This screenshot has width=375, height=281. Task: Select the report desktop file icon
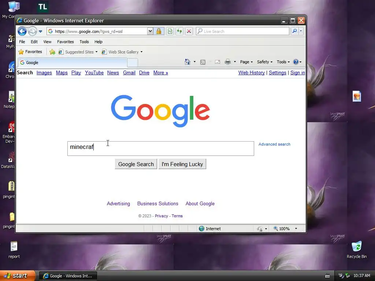(x=14, y=250)
